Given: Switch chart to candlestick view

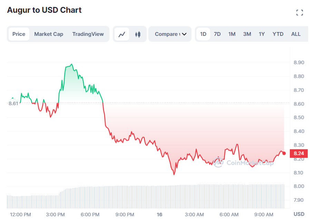Looking at the screenshot, I should click(x=138, y=34).
